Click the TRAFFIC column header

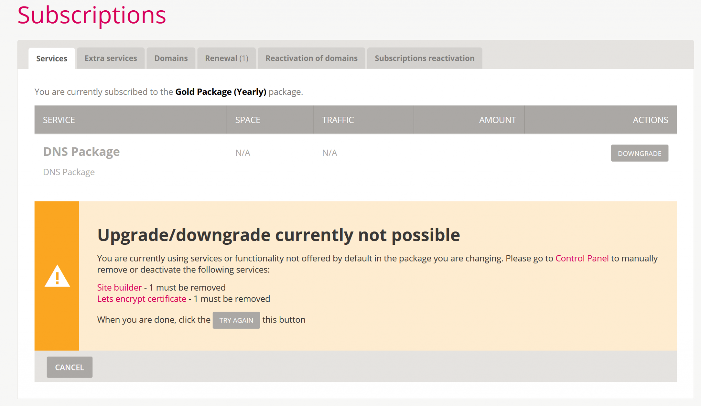[337, 120]
